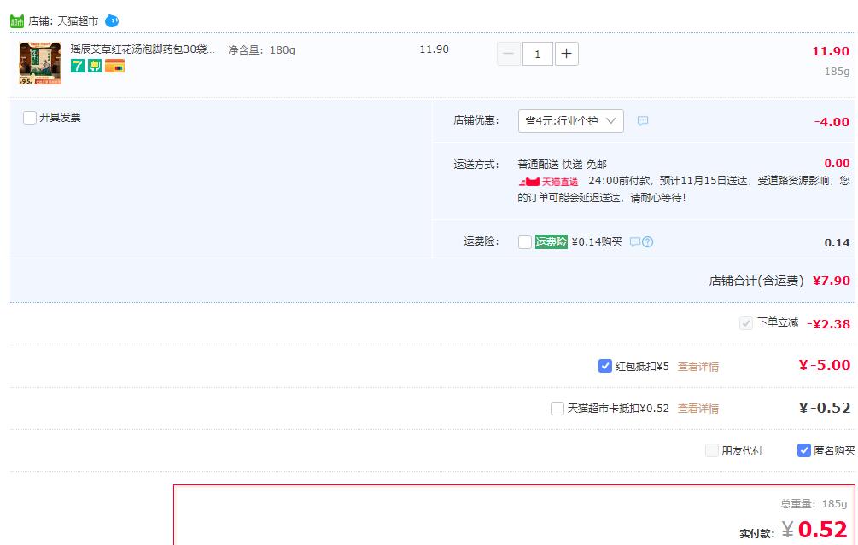Click the quantity input field
Screen dimensions: 858x545
coord(538,55)
